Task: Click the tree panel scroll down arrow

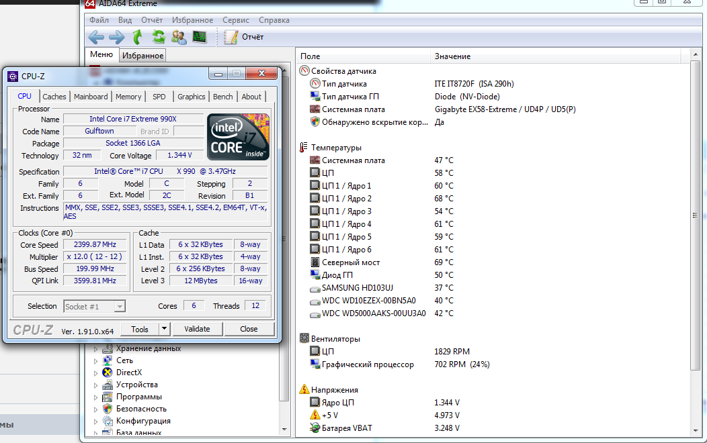Action: (x=284, y=430)
